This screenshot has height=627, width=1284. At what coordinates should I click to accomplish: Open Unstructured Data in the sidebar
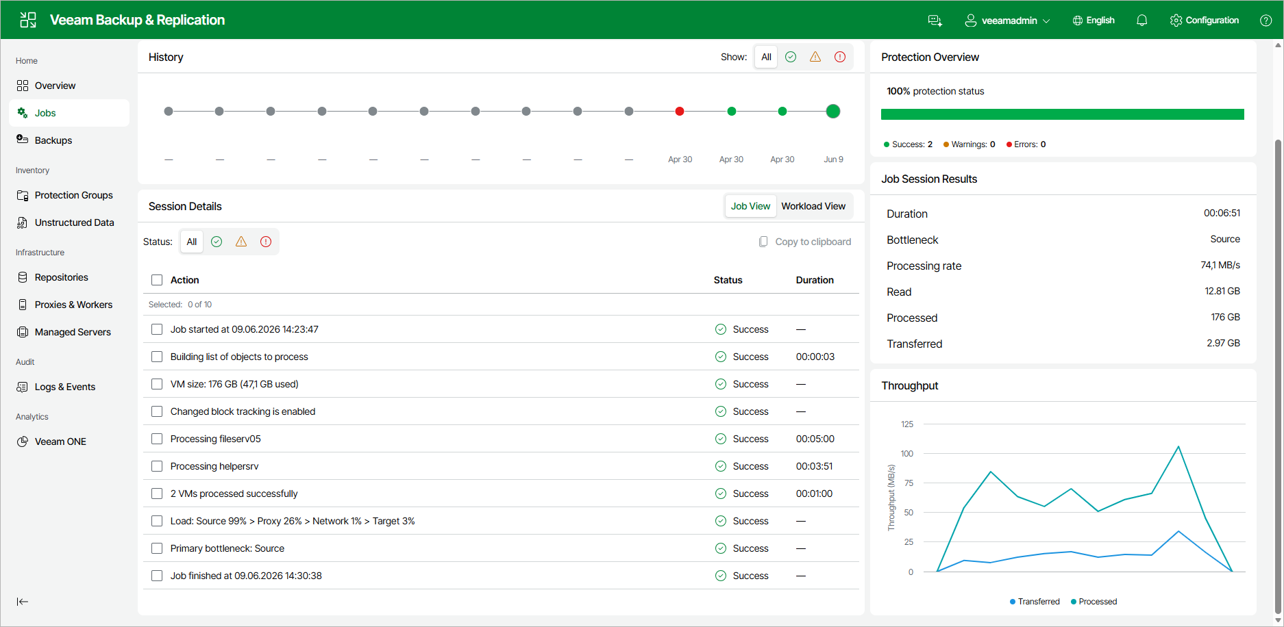click(69, 222)
